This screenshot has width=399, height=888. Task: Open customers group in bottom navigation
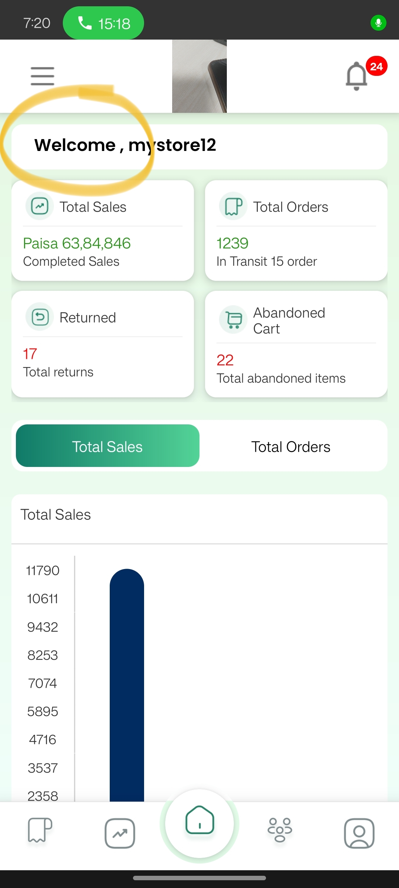click(280, 830)
